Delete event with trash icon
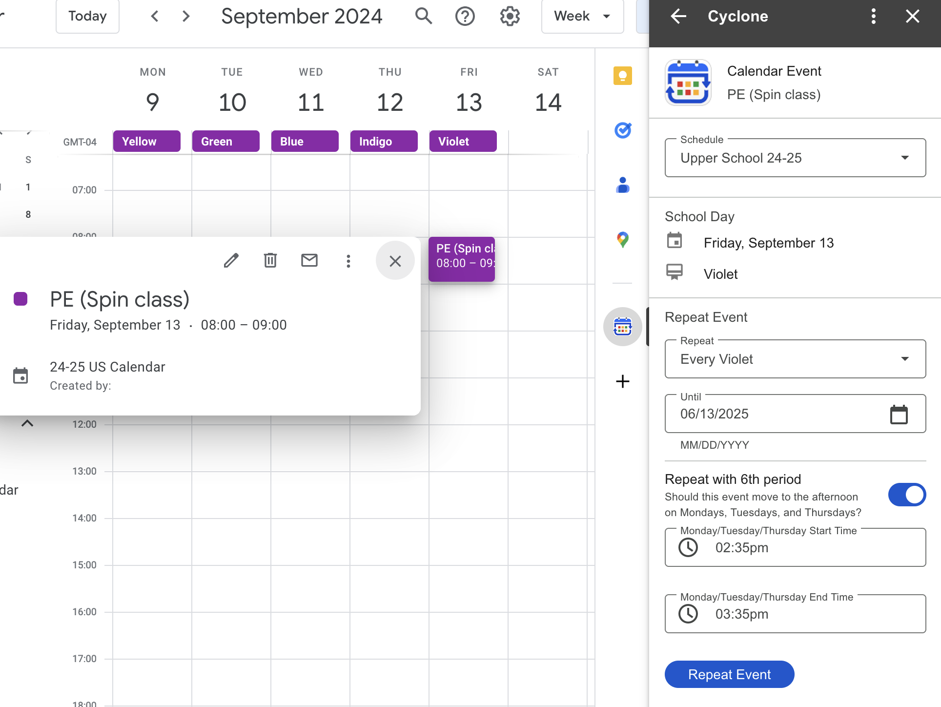The height and width of the screenshot is (707, 941). 270,261
